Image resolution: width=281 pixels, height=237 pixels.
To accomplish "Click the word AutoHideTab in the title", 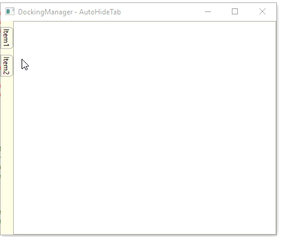I will [100, 12].
